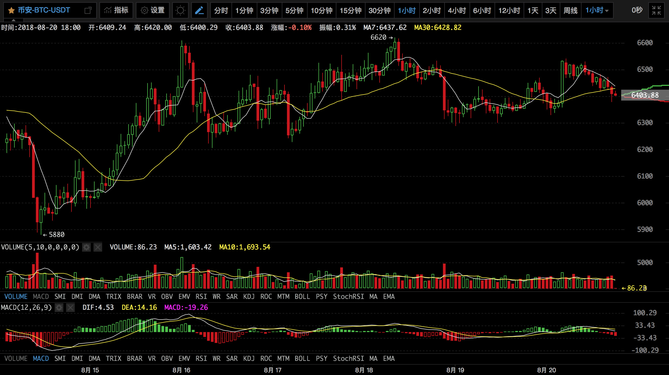Viewport: 669px width, 375px height.
Task: Click the favorite star next to 币安-BTC-USDT
Action: 11,11
